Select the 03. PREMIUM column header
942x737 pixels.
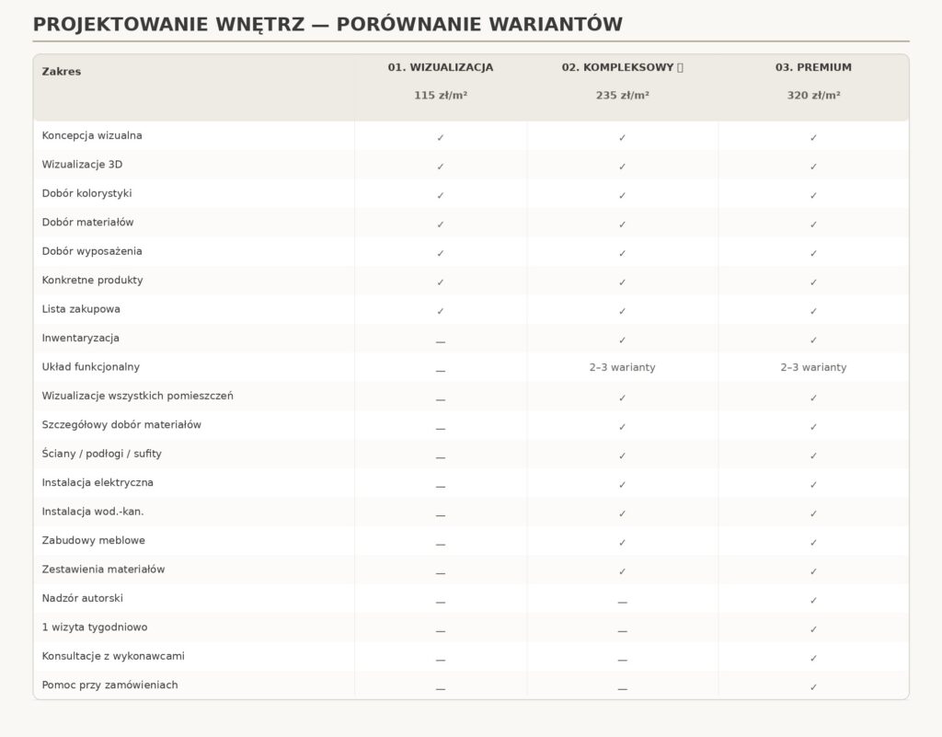coord(813,67)
